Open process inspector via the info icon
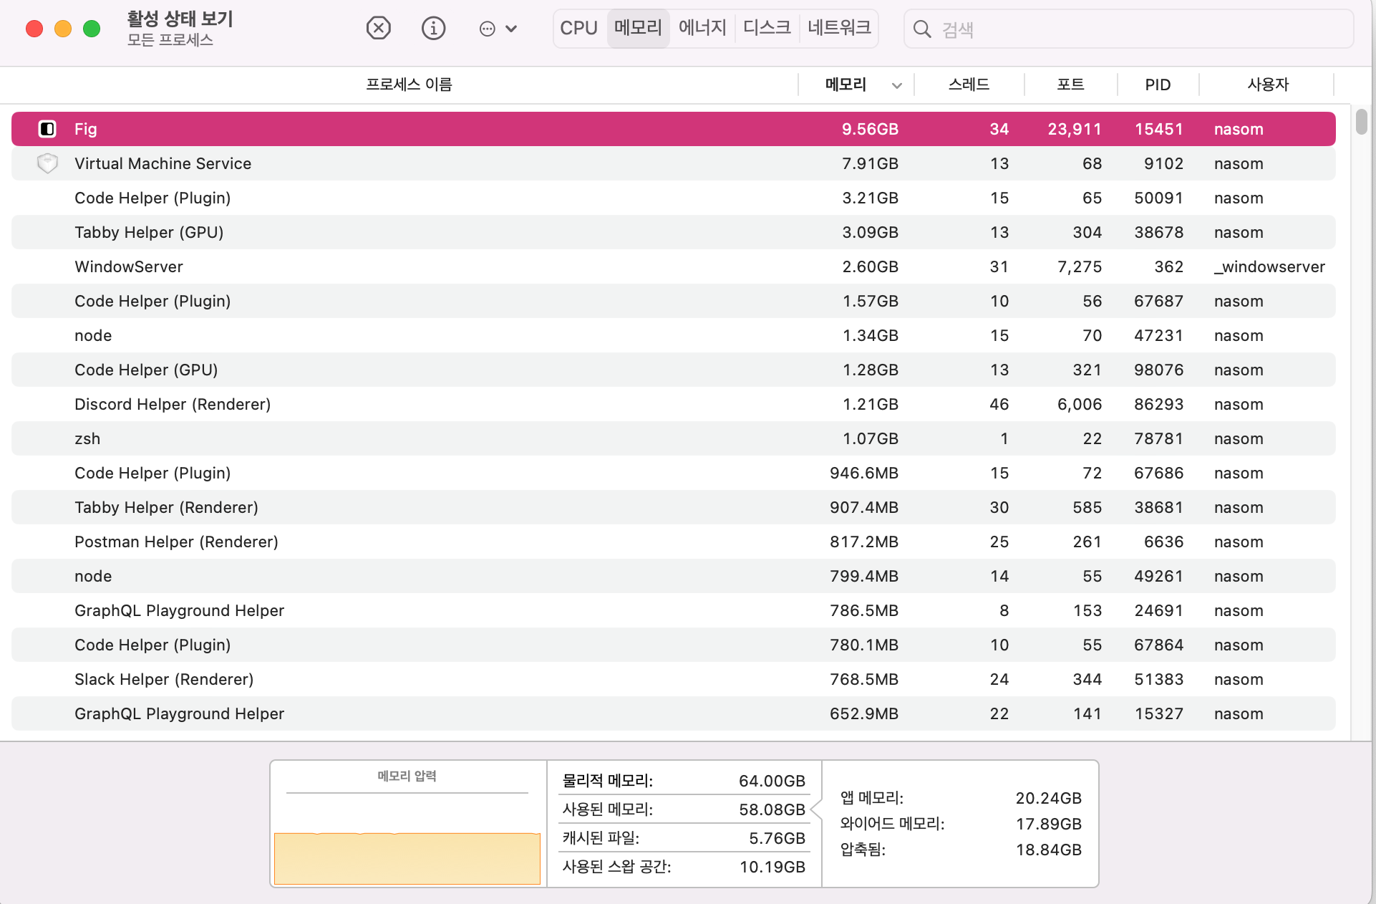This screenshot has width=1376, height=904. coord(433,28)
